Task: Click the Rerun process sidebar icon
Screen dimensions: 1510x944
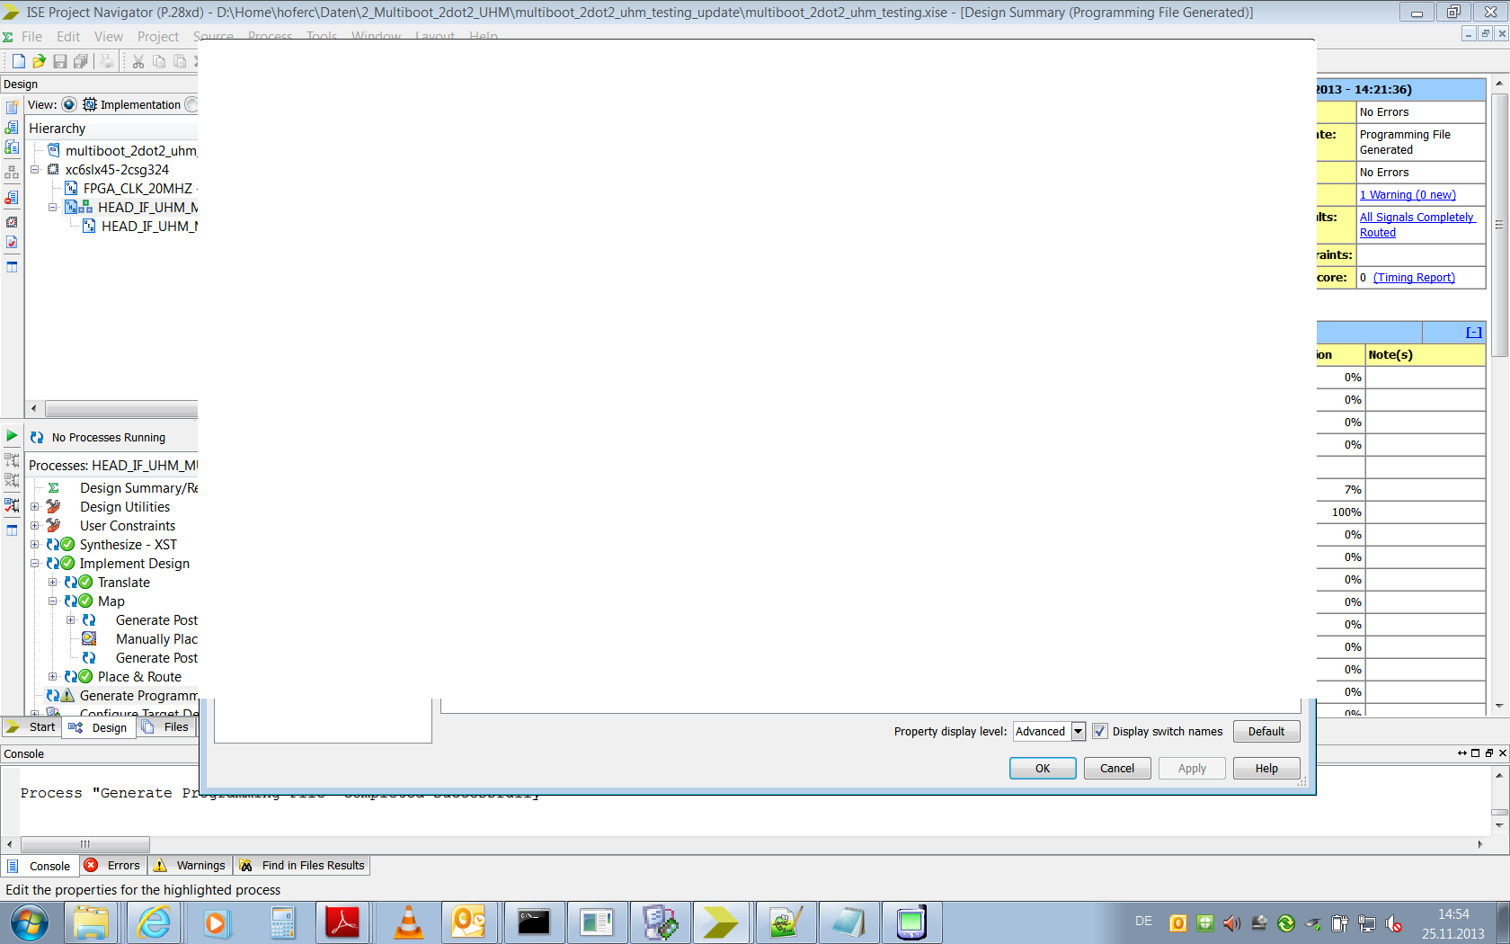Action: coord(12,459)
